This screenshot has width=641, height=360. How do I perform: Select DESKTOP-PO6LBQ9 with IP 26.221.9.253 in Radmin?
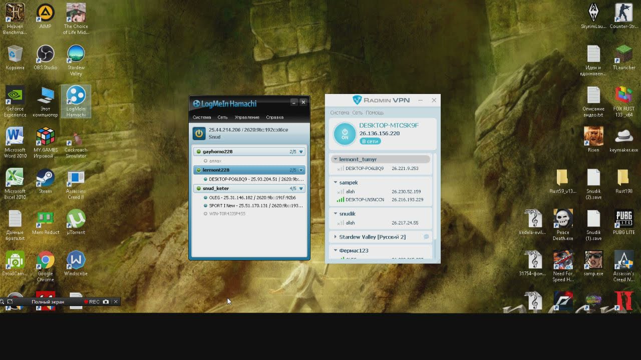[x=381, y=168]
